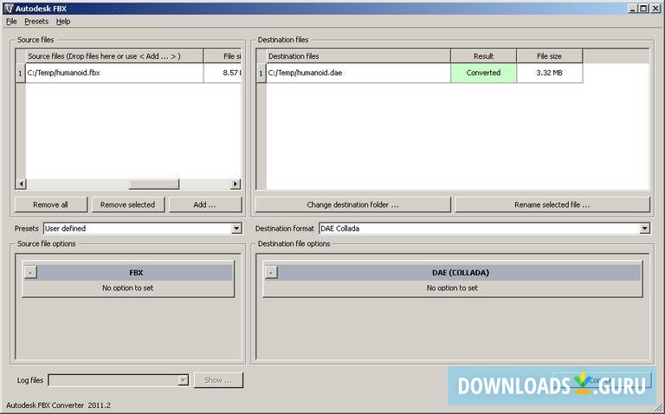
Task: Click the Add ... button
Action: coord(205,204)
